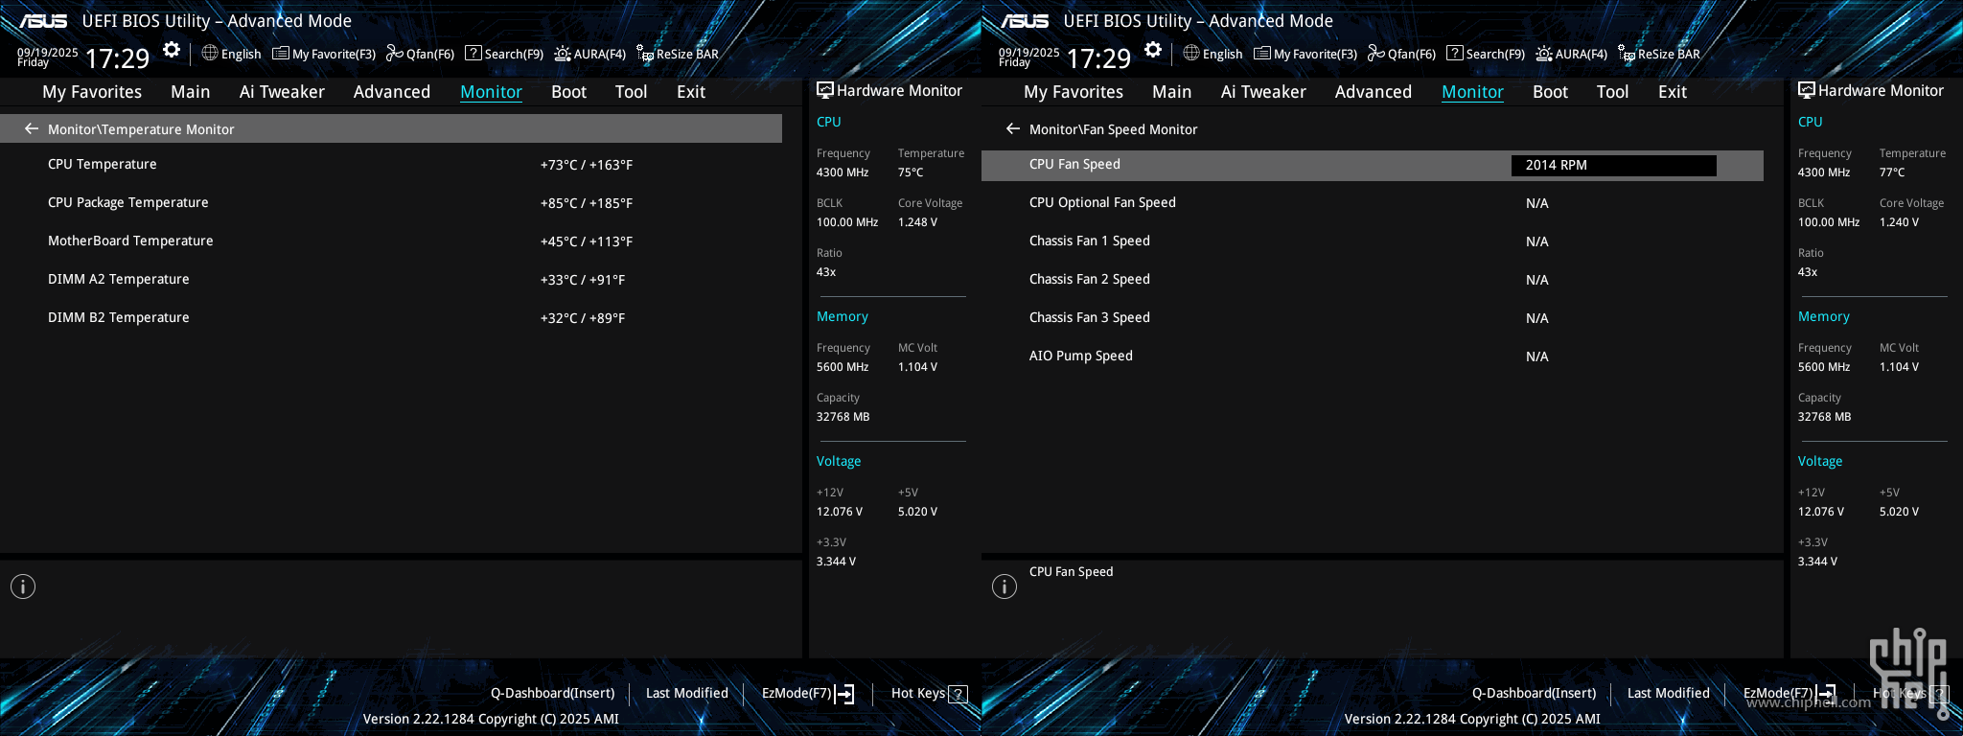Screen dimensions: 1963x736
Task: Select Chassis Fan 3 Speed row
Action: click(1373, 318)
